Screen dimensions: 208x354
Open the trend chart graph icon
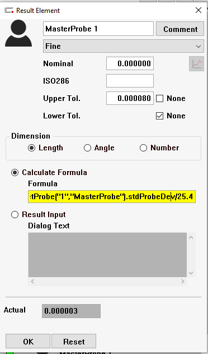(x=196, y=64)
